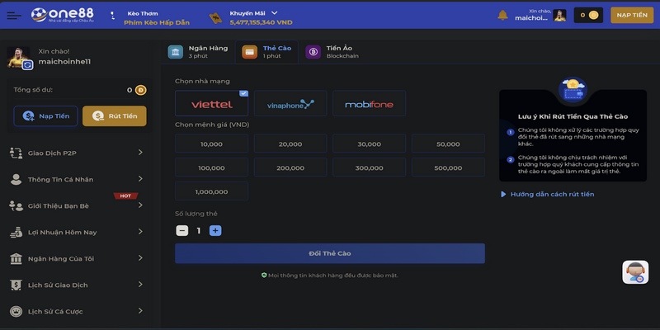Click the notification bell icon
This screenshot has height=330, width=660.
click(x=502, y=15)
